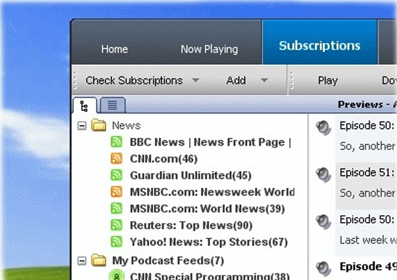The image size is (397, 280).
Task: Click the BBC News green feed icon
Action: coord(117,142)
